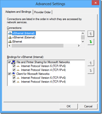Screen dimensions: 102x114
Task: Dismiss dialog with the Cancel button
Action: point(88,106)
